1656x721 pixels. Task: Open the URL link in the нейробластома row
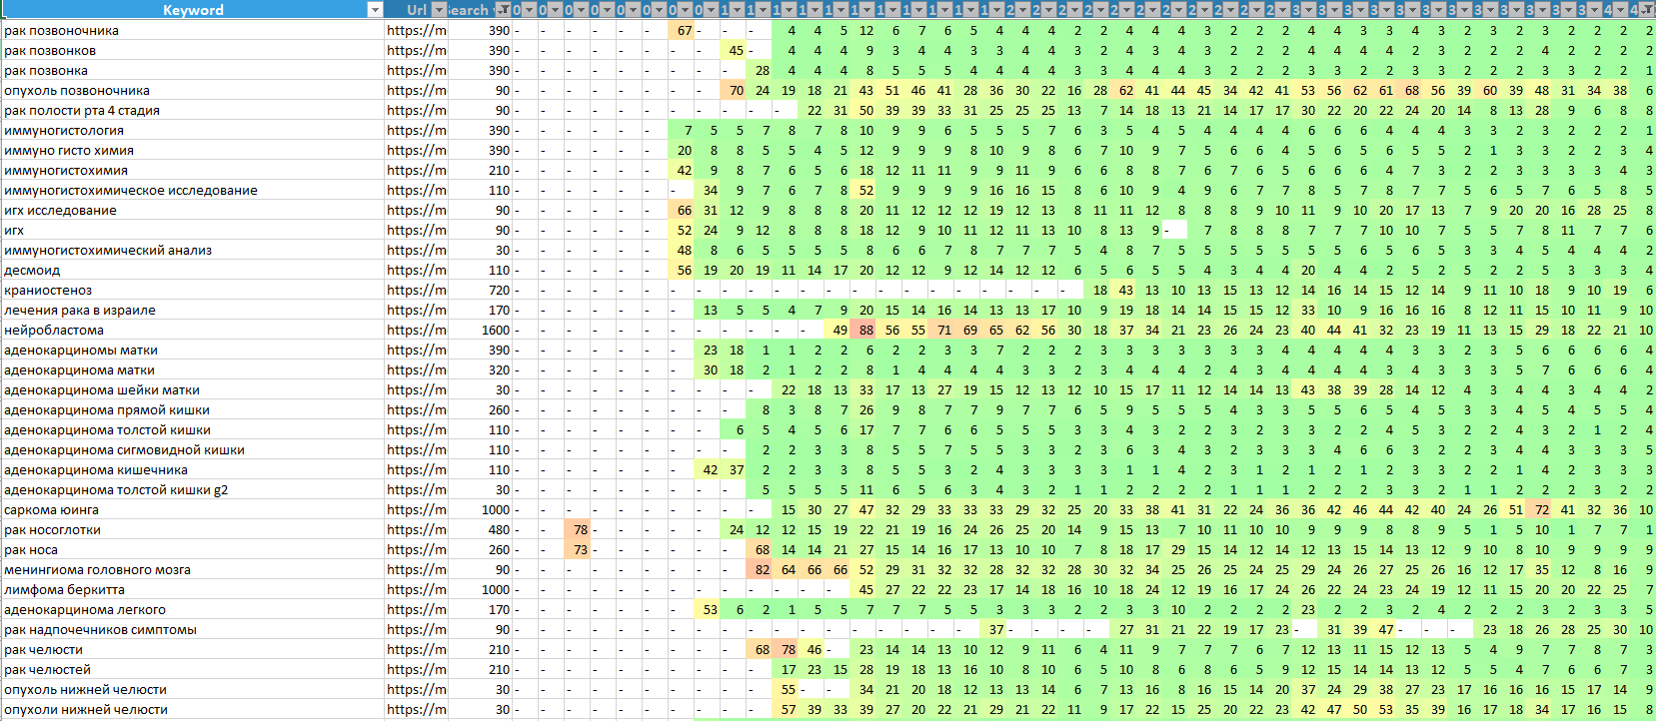417,331
